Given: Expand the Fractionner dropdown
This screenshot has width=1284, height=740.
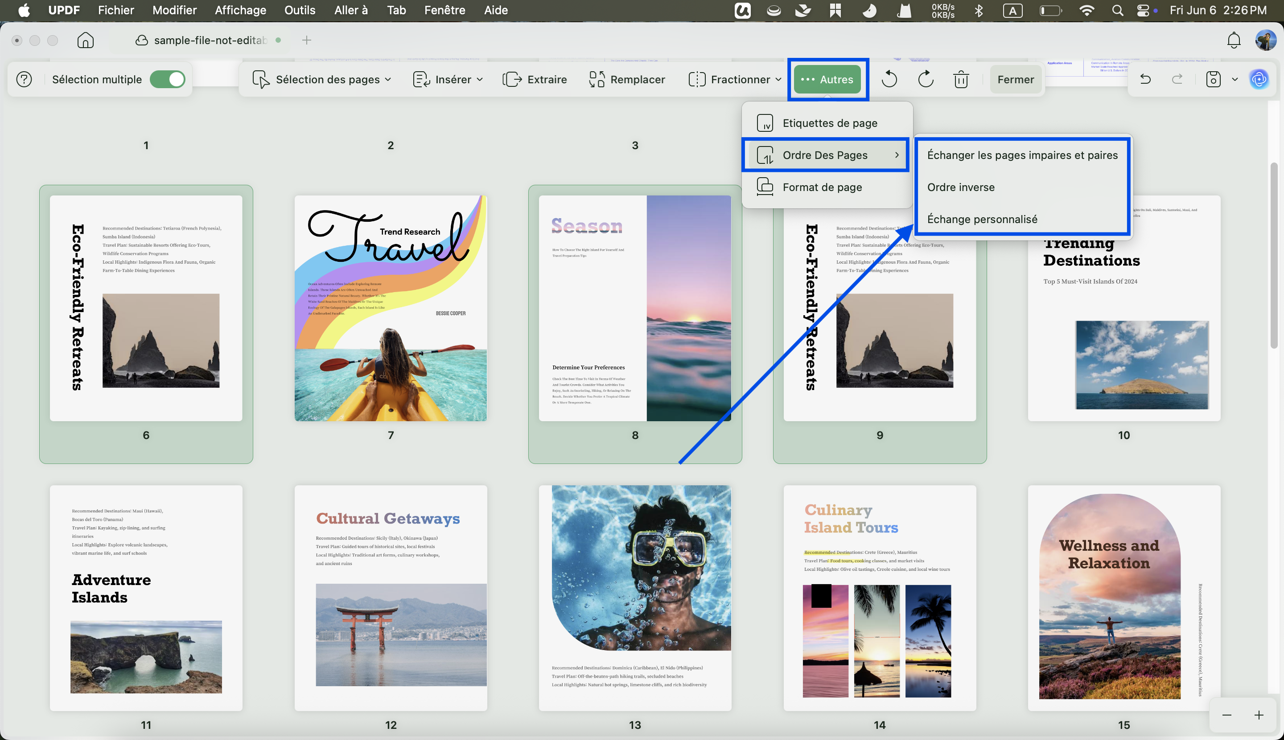Looking at the screenshot, I should click(734, 79).
